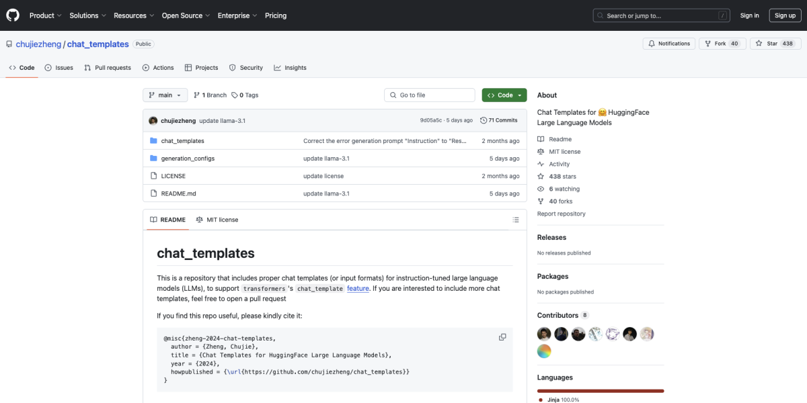807x403 pixels.
Task: Fork the repository
Action: [x=720, y=44]
